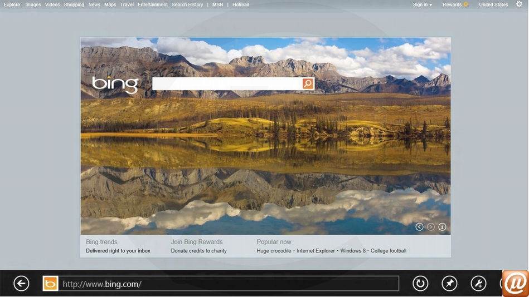Expand the Sign in dropdown
Viewport: 529px width, 297px height.
(x=422, y=4)
